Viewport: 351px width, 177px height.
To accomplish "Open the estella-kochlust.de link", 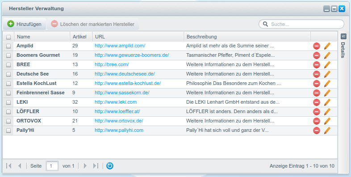I will click(x=128, y=83).
